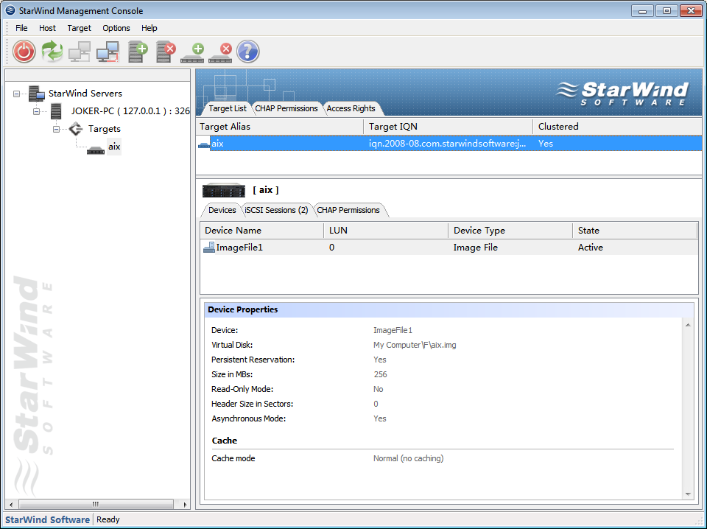
Task: Click the aix row icon in Target List
Action: pyautogui.click(x=204, y=144)
